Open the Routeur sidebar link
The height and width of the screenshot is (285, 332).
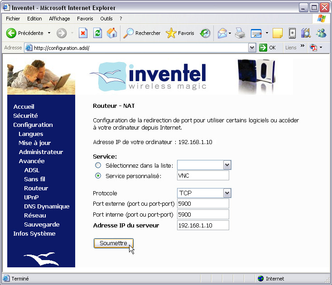[36, 188]
